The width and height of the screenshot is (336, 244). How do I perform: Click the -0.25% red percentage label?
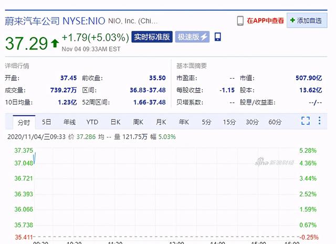(x=309, y=237)
